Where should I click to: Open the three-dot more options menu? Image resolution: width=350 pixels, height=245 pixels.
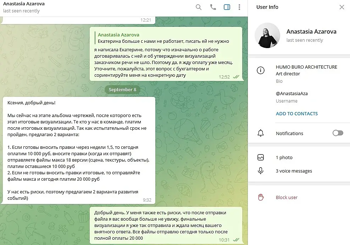[x=239, y=7]
